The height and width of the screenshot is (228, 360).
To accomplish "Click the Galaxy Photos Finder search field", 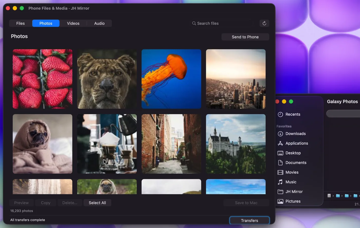I will click(x=343, y=113).
